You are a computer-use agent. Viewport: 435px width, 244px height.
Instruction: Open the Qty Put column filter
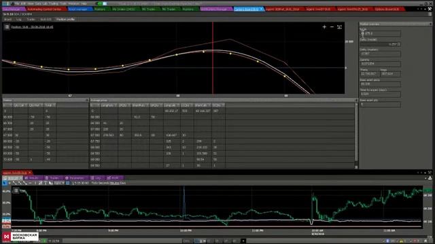coord(41,105)
